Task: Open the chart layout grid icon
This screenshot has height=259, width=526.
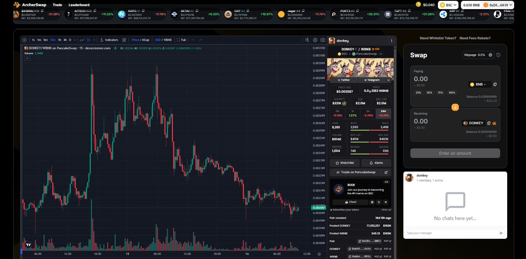Action: click(124, 40)
